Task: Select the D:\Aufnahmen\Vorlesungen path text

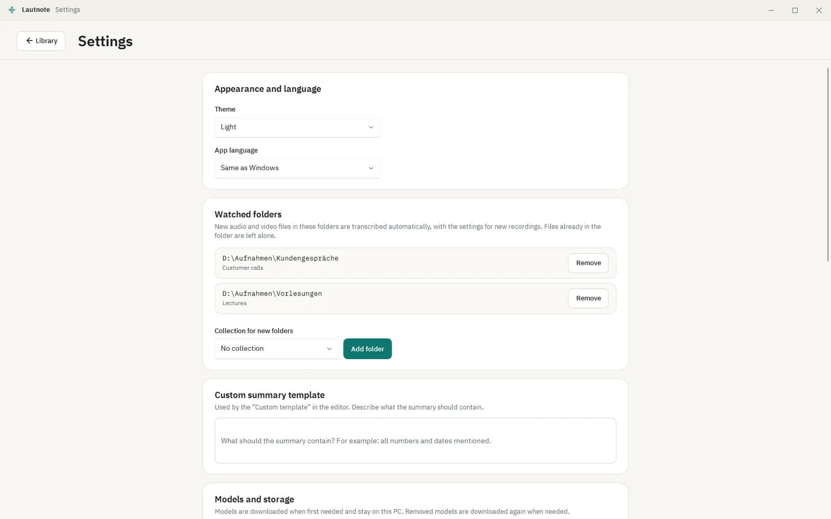Action: 272,294
